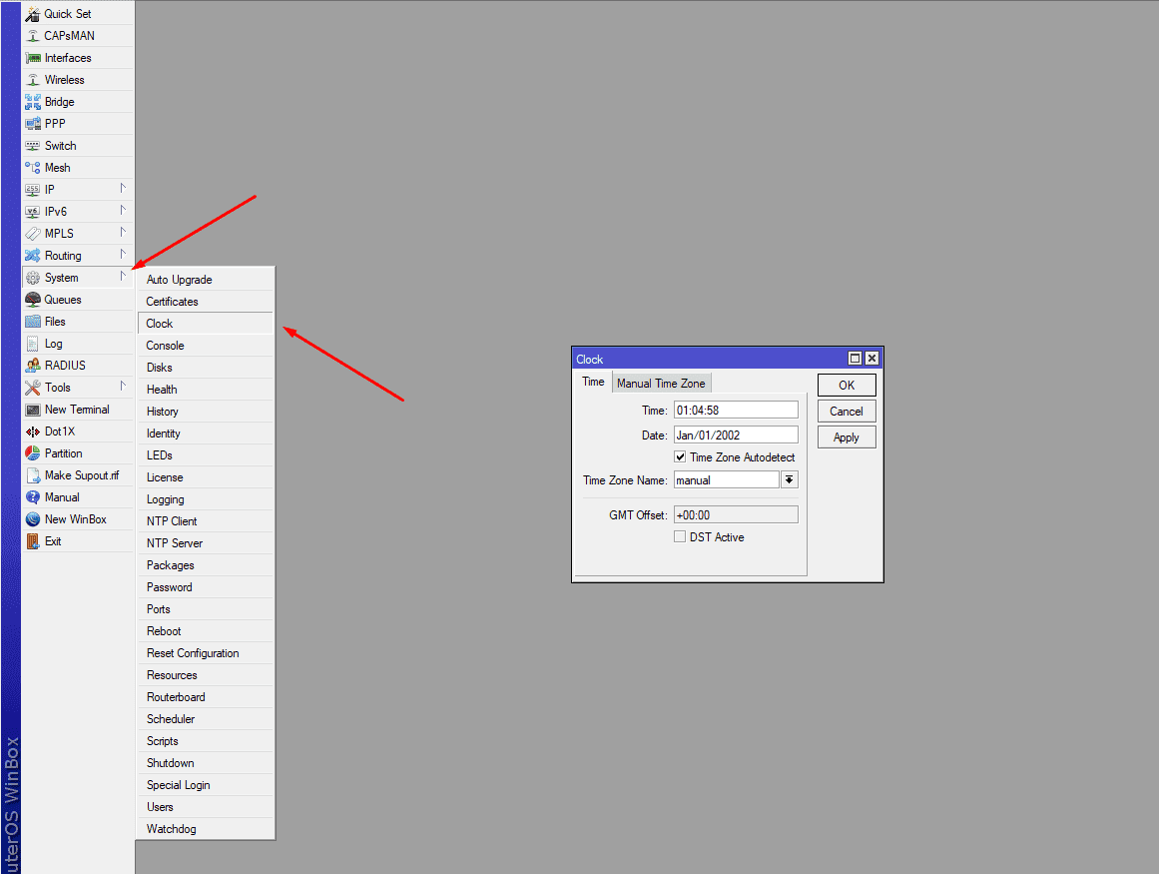Open New Terminal via its icon
The width and height of the screenshot is (1159, 874).
click(33, 410)
